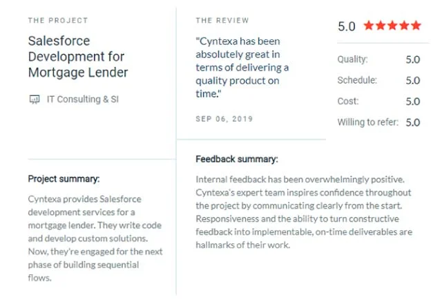Click the feedback summary paragraph text
This screenshot has height=302, width=440.
point(303,212)
